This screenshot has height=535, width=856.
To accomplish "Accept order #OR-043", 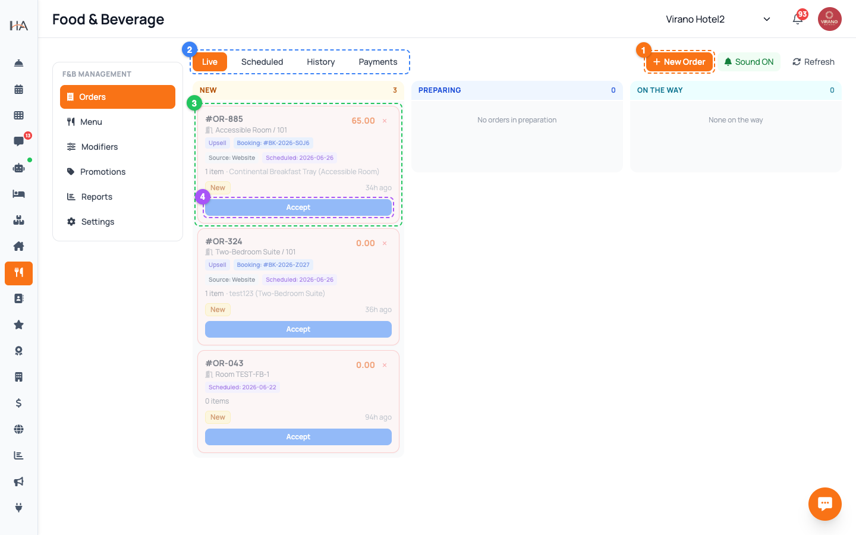I will pos(298,437).
